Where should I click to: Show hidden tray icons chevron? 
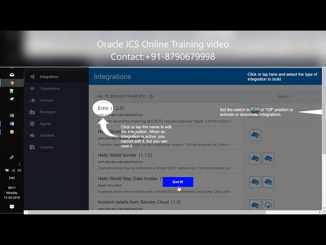point(19,164)
